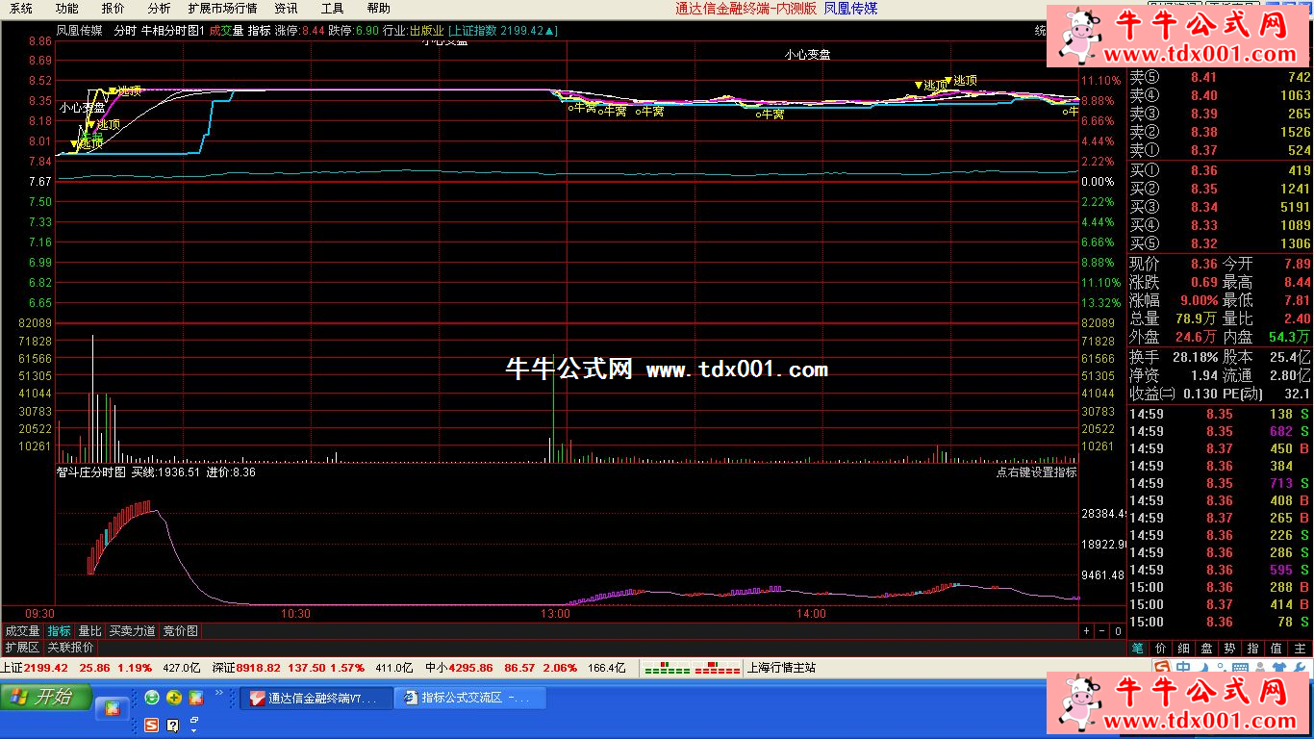
Task: Open the 扩展市场行情 menu
Action: coord(222,8)
